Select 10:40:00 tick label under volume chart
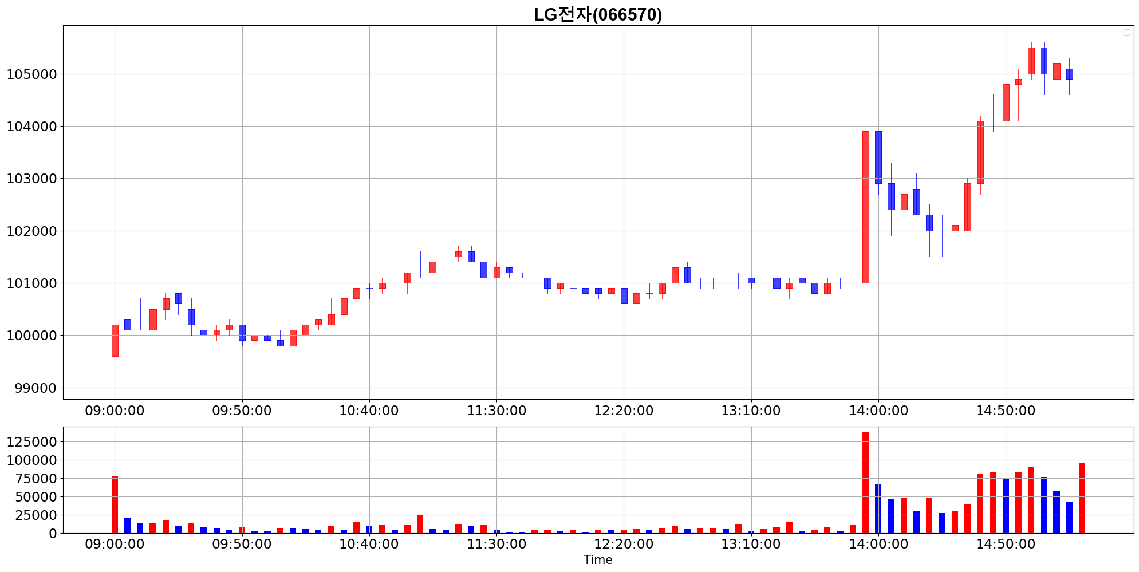 pos(369,545)
